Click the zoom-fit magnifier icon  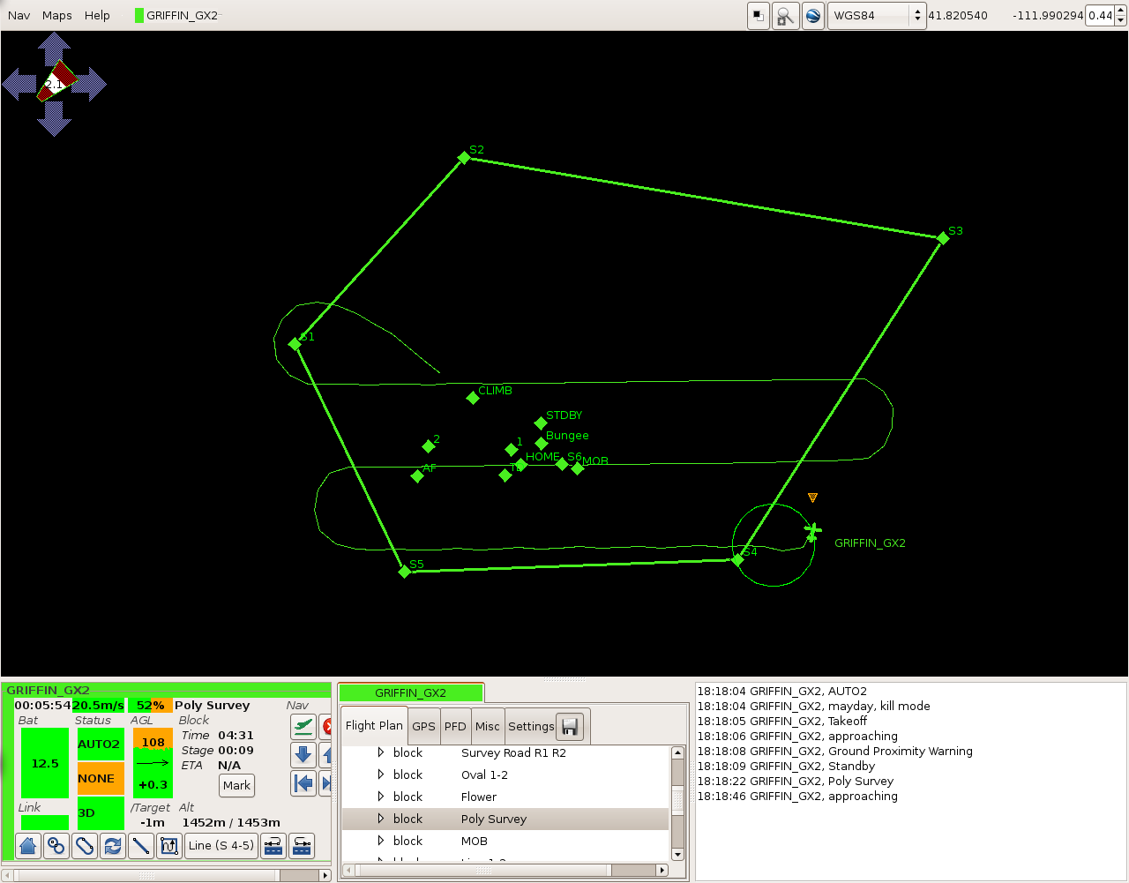tap(785, 16)
